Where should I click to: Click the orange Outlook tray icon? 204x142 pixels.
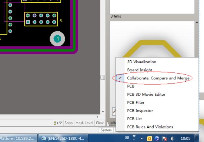[149, 139]
